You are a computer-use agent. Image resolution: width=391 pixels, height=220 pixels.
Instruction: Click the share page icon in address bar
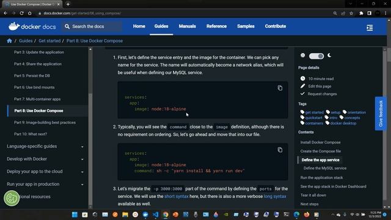343,13
